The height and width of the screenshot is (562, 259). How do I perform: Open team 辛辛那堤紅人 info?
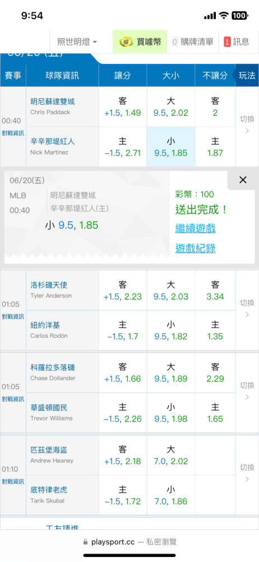[x=53, y=142]
